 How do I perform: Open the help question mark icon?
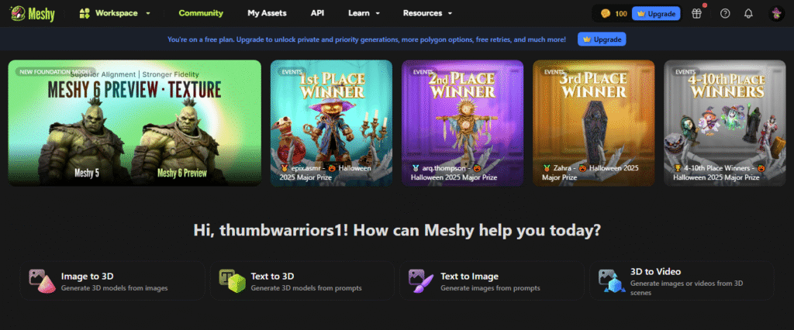tap(725, 13)
